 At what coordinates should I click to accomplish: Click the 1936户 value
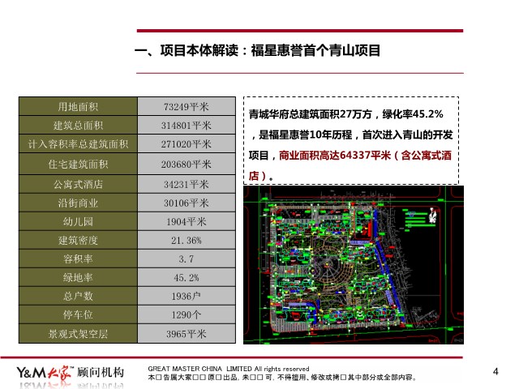coord(187,296)
